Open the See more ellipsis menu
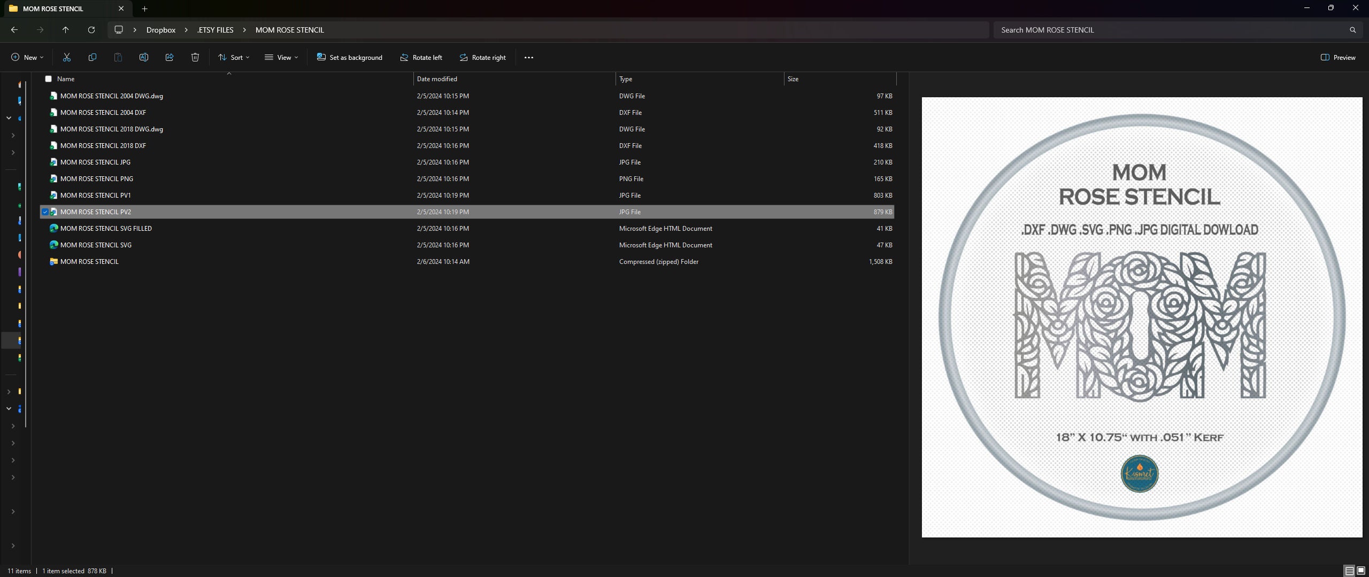 pos(529,57)
